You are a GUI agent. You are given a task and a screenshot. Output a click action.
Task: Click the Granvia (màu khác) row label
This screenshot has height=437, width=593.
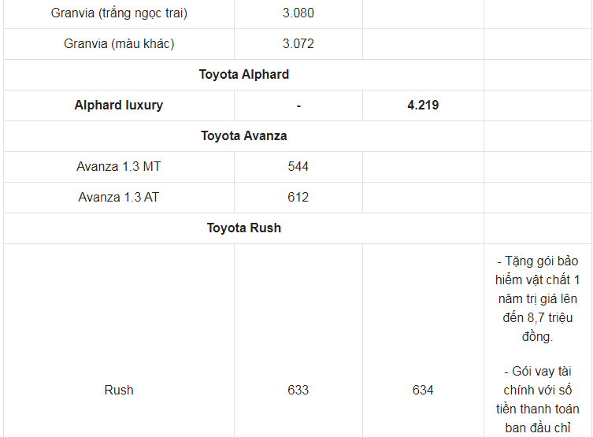(x=119, y=44)
